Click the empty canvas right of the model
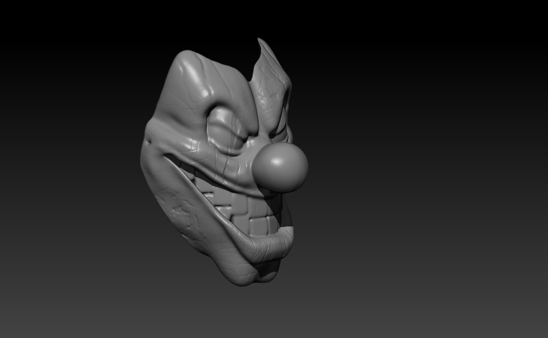This screenshot has height=338, width=548. point(419,167)
